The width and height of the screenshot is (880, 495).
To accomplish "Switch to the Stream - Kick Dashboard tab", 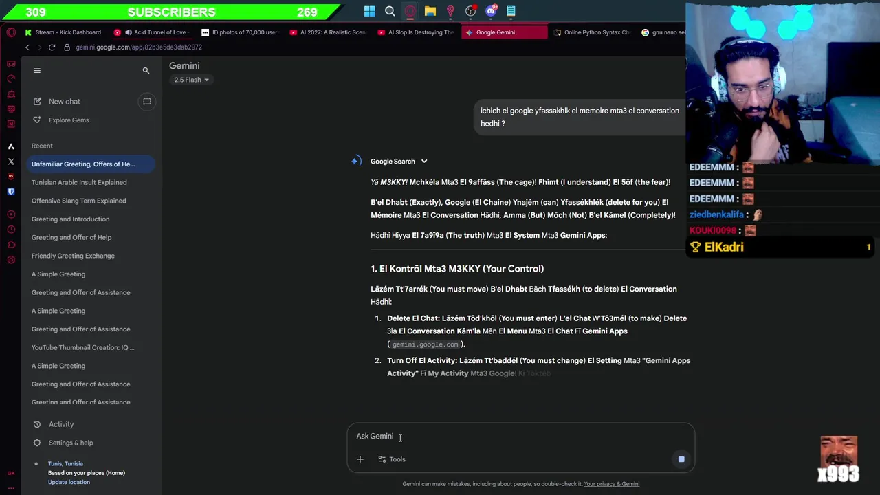I will (63, 32).
